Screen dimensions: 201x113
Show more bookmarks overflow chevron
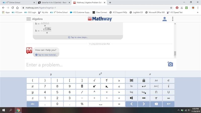click(x=197, y=12)
